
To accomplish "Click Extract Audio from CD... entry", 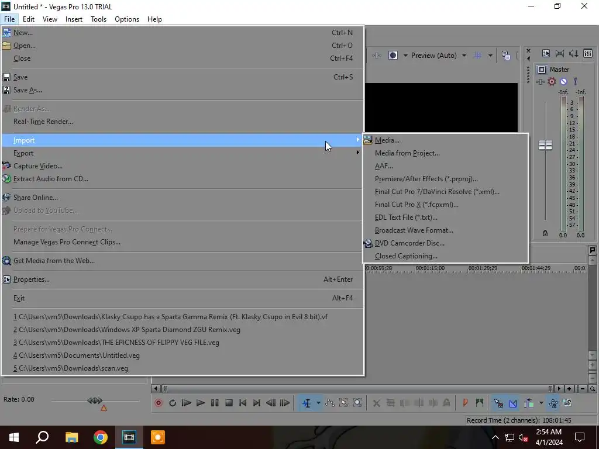I will point(183,179).
